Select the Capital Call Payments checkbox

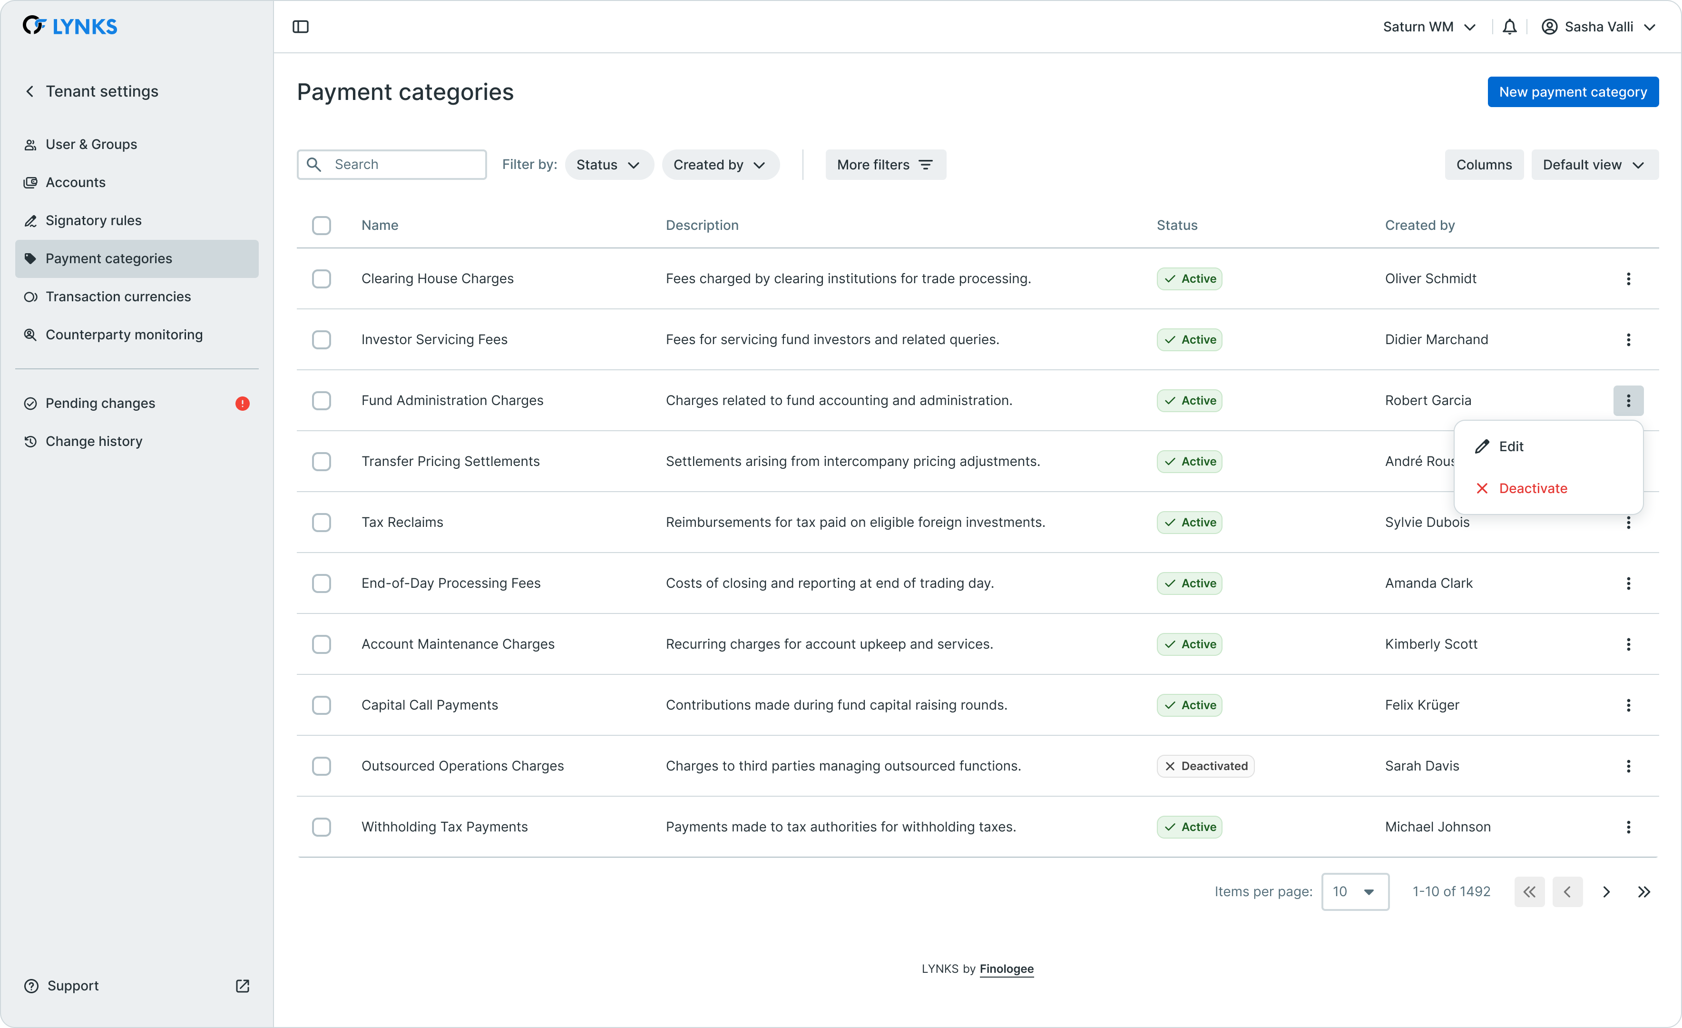tap(322, 705)
